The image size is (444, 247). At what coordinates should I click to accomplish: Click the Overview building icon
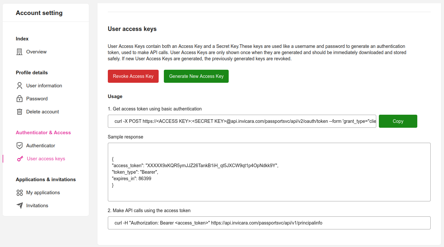click(20, 52)
